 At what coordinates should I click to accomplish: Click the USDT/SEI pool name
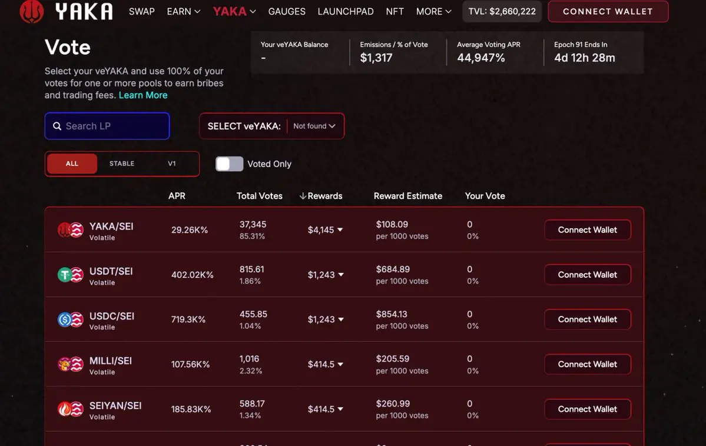pyautogui.click(x=111, y=271)
